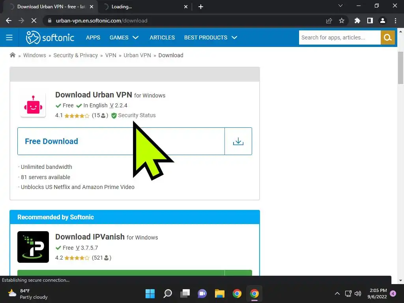
Task: Click the browser forward arrow
Action: point(21,21)
